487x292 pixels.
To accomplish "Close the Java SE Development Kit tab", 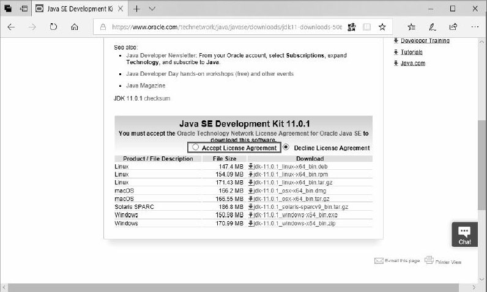I will point(121,9).
